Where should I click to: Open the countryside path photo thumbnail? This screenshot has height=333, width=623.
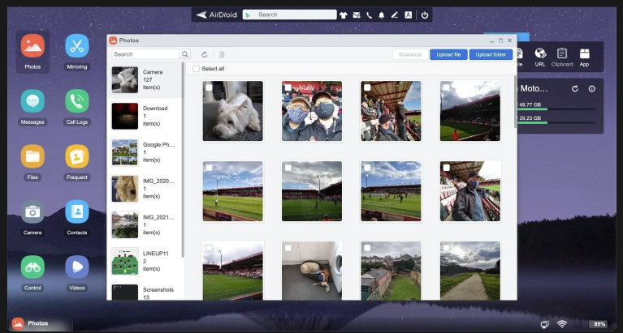click(470, 271)
